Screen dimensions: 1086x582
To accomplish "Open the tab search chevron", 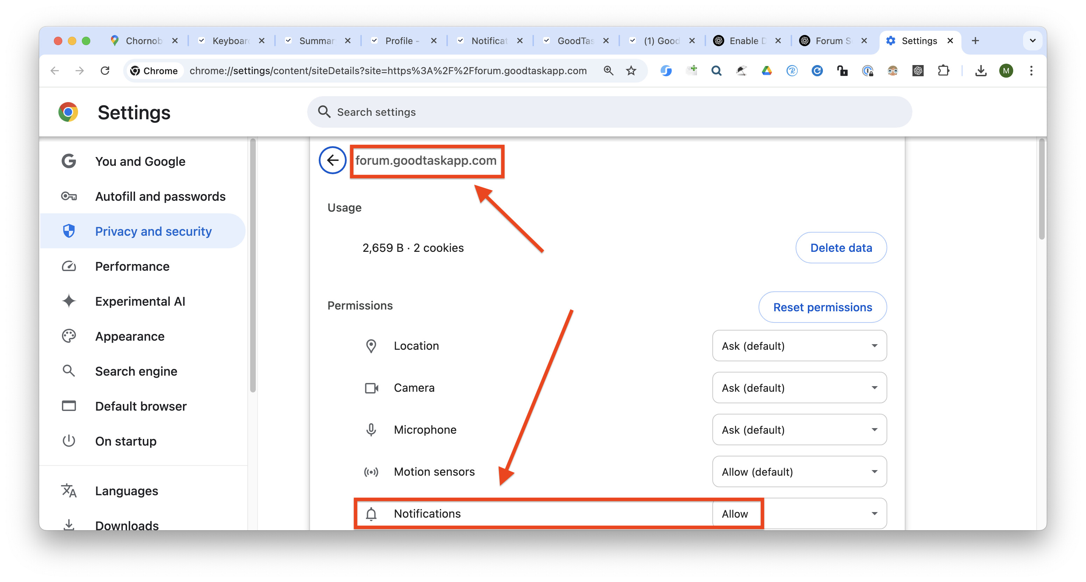I will (x=1032, y=41).
